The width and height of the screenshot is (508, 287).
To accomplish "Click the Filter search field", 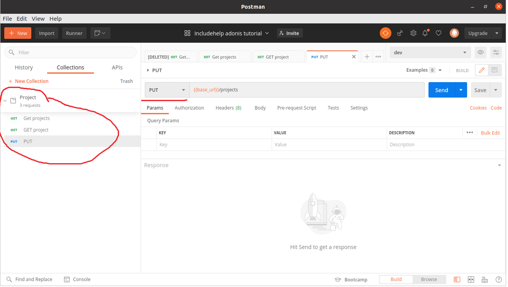I will coord(70,53).
